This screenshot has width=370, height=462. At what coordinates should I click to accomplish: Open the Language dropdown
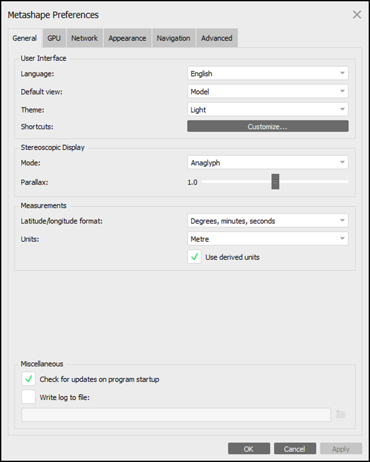coord(268,73)
